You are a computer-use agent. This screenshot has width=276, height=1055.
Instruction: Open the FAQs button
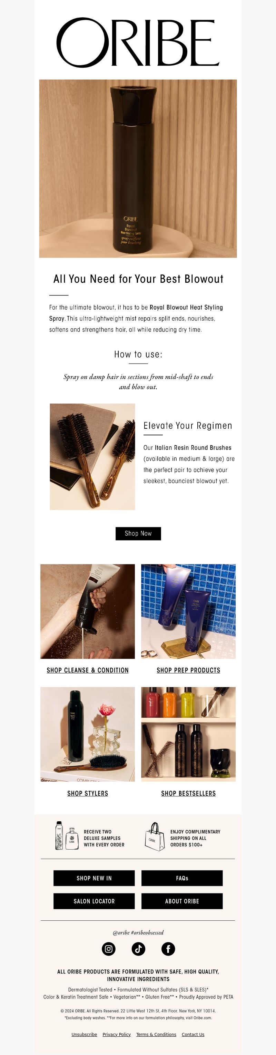[182, 878]
